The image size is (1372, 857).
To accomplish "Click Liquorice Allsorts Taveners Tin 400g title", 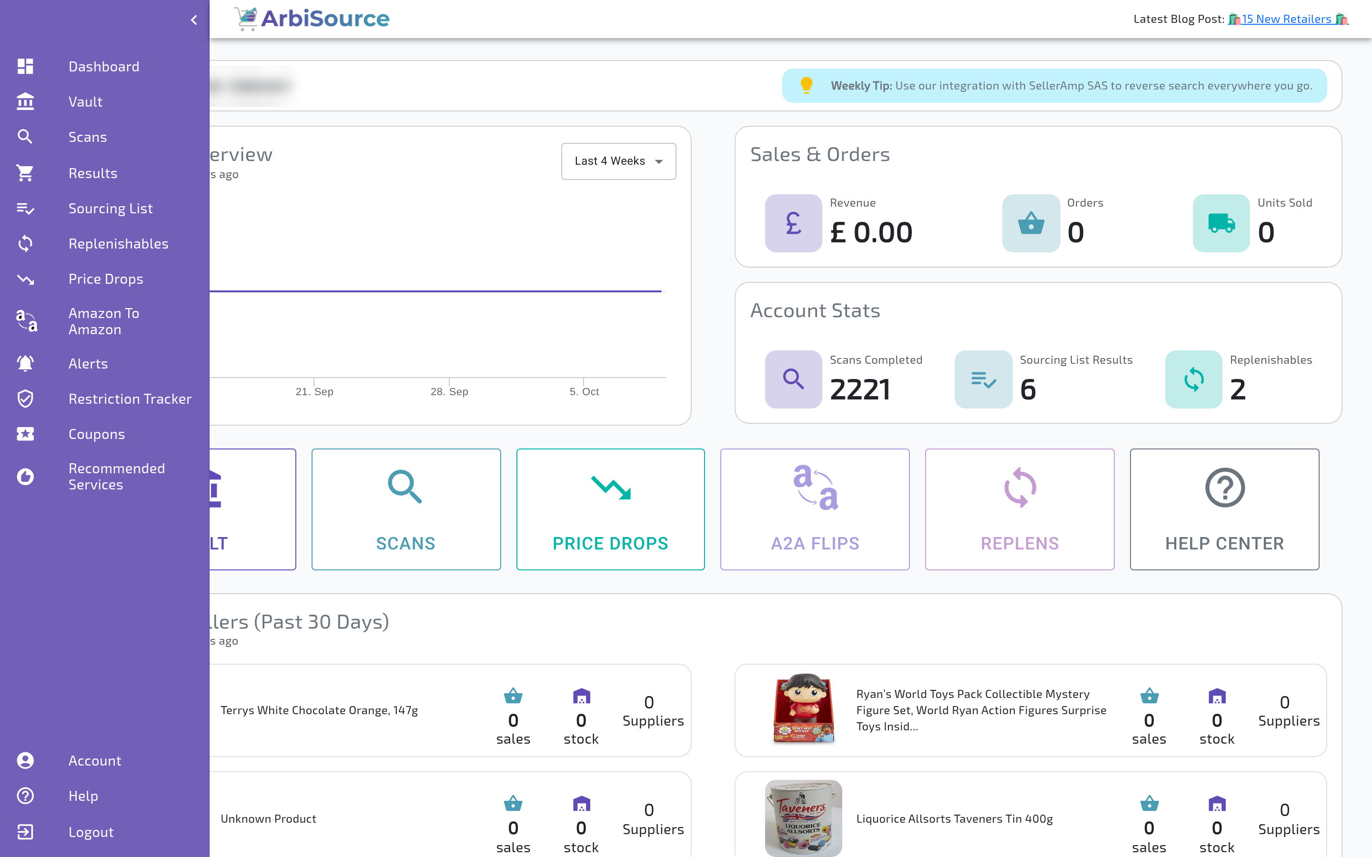I will pyautogui.click(x=954, y=818).
